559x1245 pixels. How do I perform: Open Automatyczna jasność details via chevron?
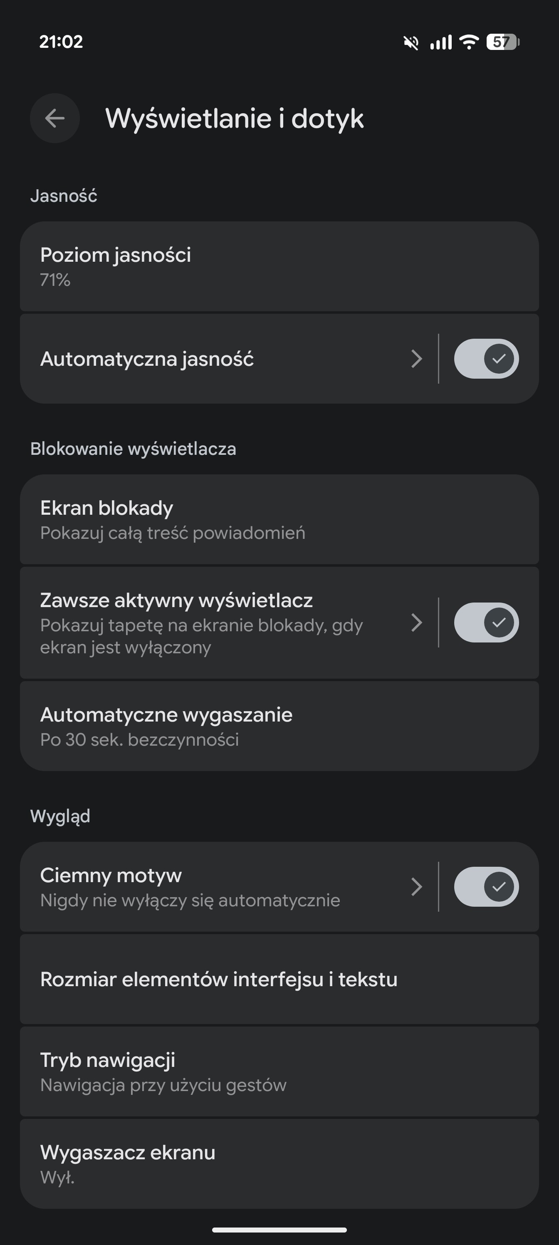(x=416, y=359)
